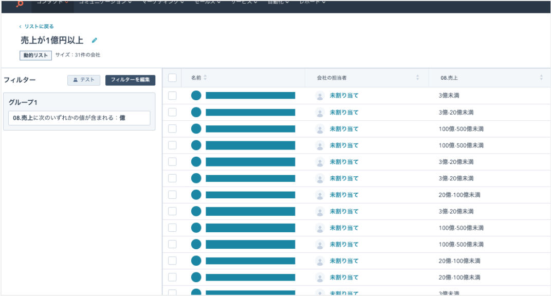Open the レポート top navigation menu
The width and height of the screenshot is (551, 296).
click(313, 2)
